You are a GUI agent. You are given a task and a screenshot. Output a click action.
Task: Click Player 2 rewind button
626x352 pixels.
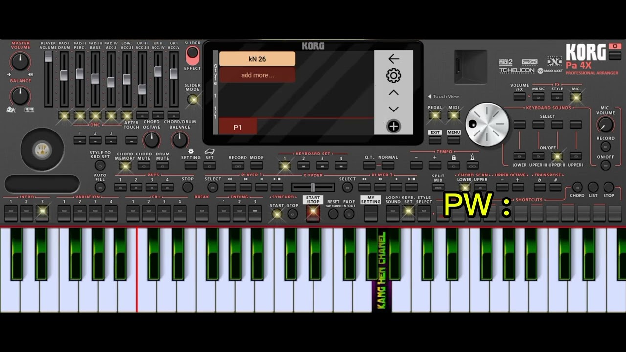pos(364,187)
